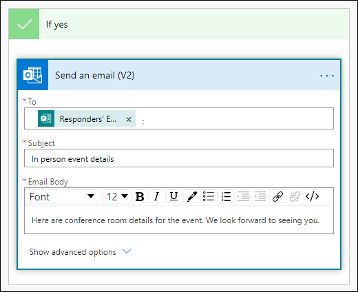
Task: Remove the Responders' Email token
Action: point(129,119)
